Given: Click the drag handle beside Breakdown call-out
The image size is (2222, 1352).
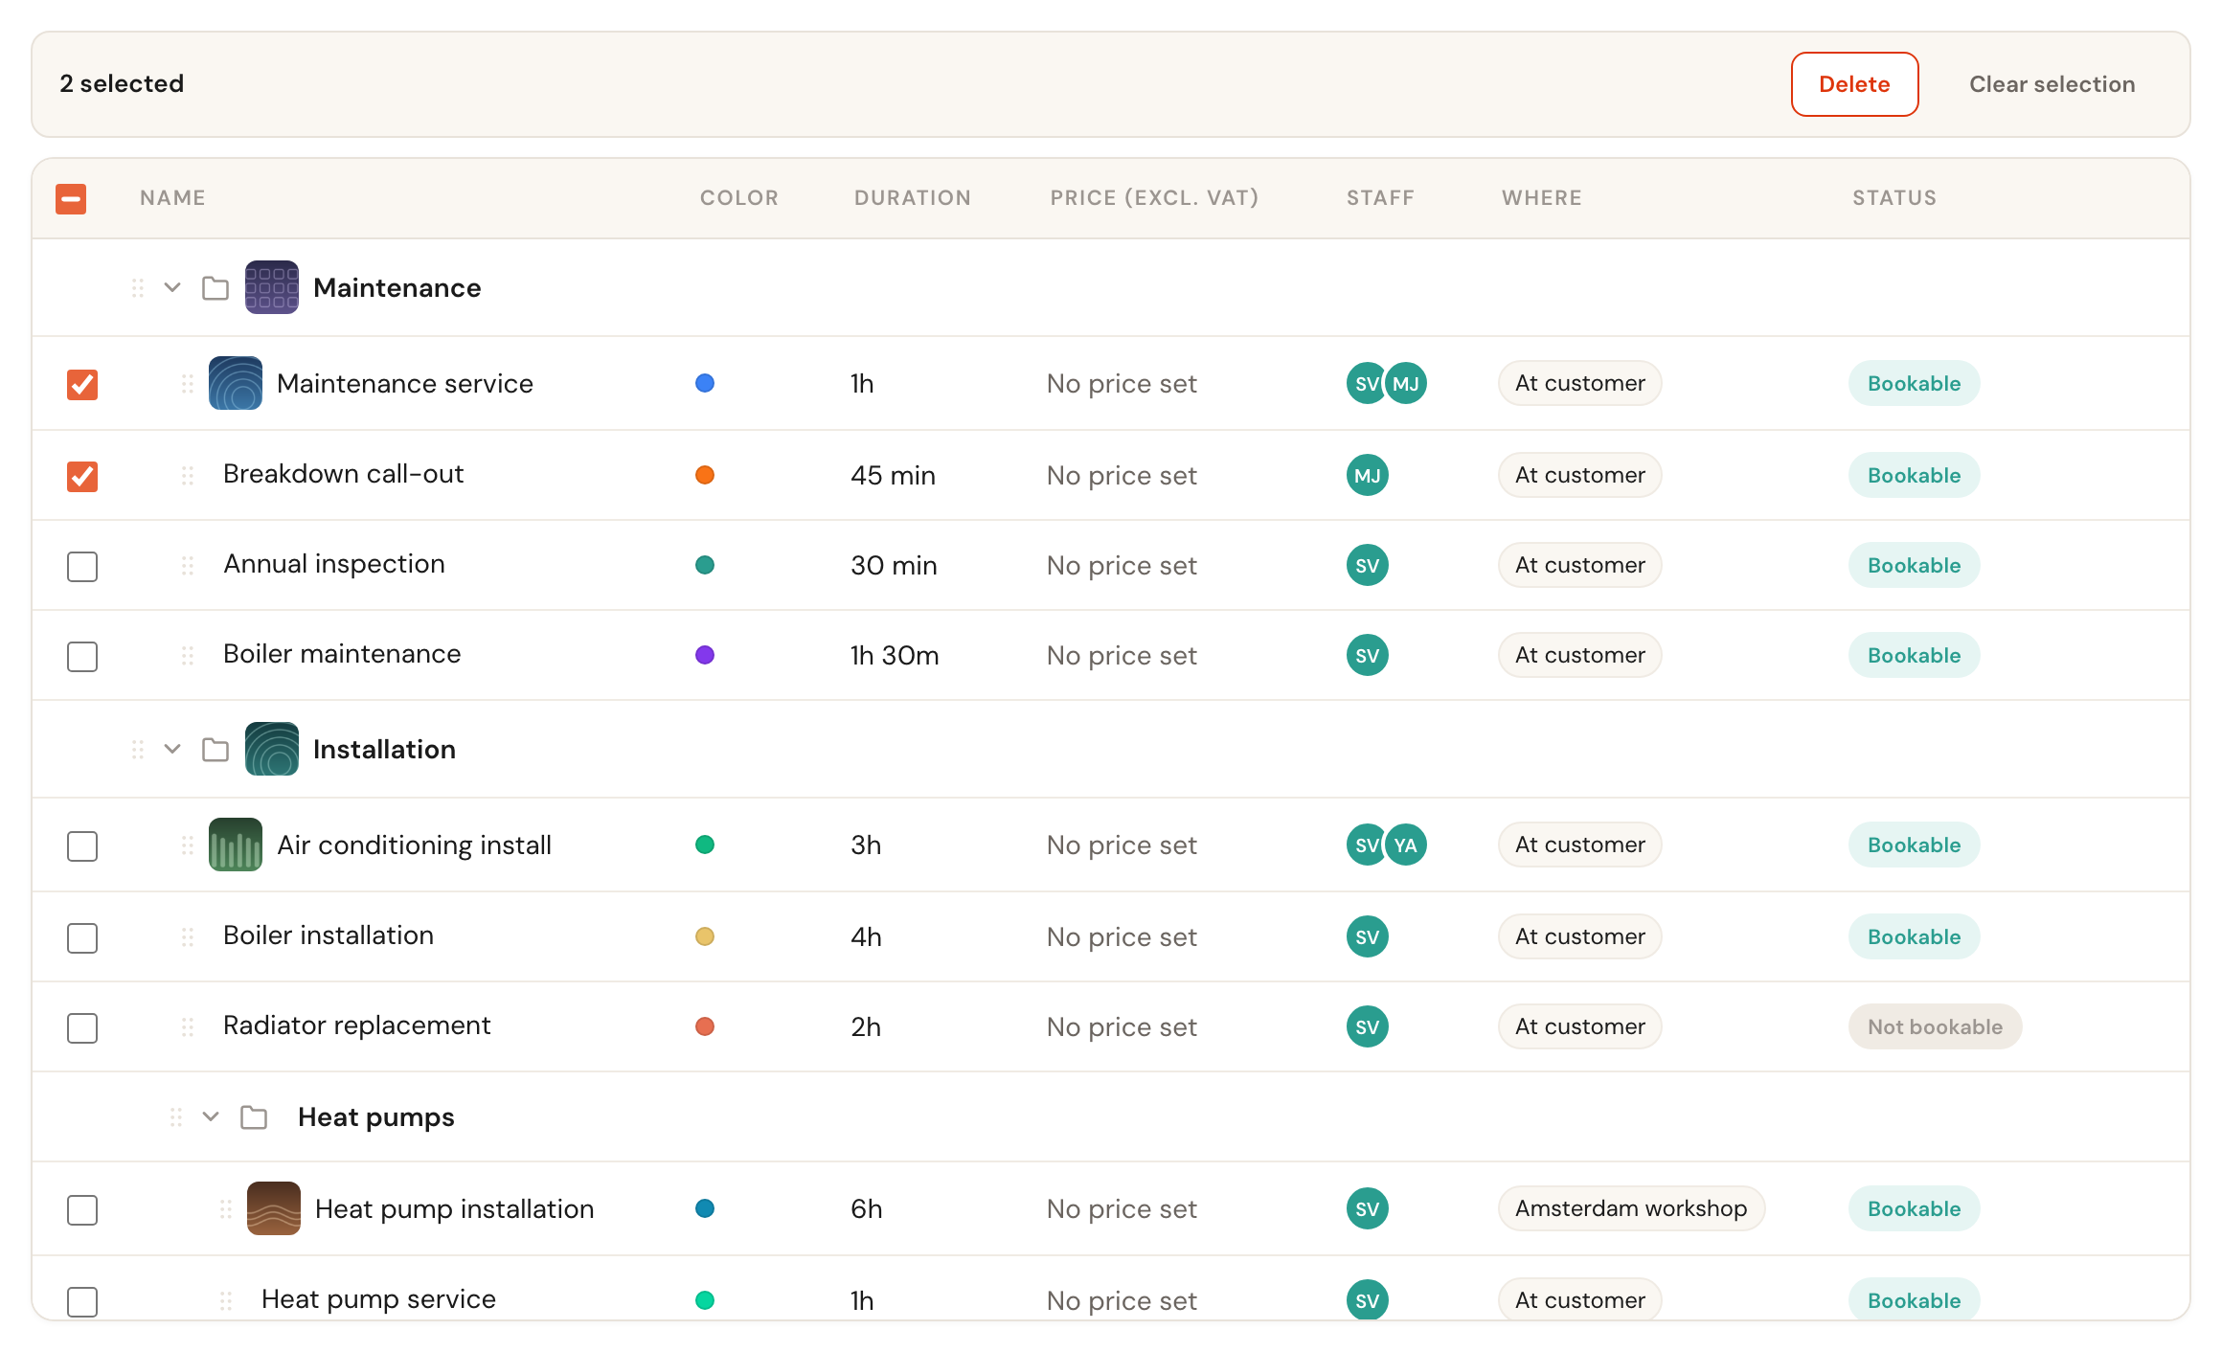Looking at the screenshot, I should pos(188,475).
